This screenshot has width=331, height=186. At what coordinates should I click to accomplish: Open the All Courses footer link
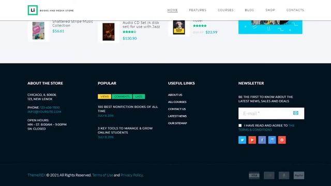coord(177,102)
